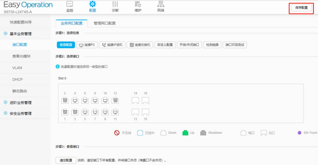
Task: Select port 8 on Slot 0
Action: tap(95, 100)
